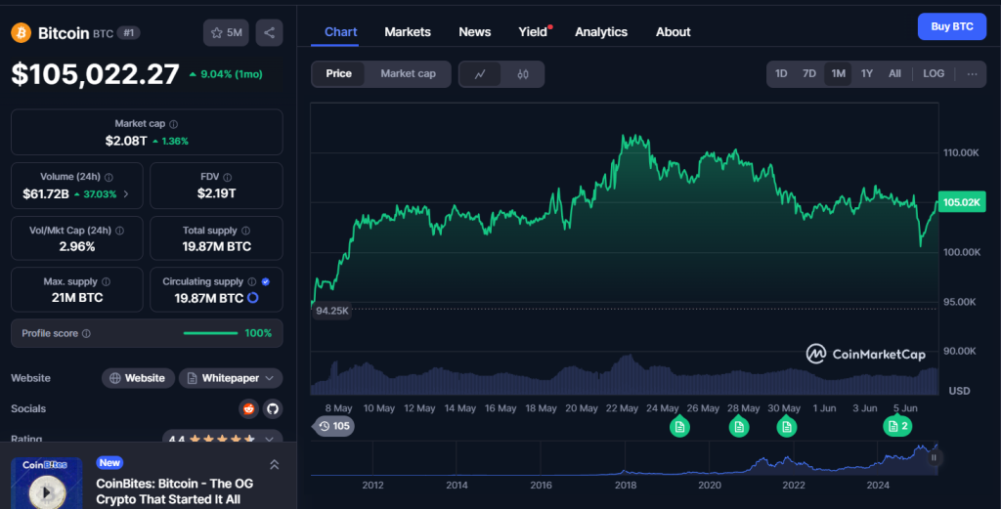Click the $2.08T market cap value
Viewport: 1001px width, 509px height.
click(x=126, y=141)
